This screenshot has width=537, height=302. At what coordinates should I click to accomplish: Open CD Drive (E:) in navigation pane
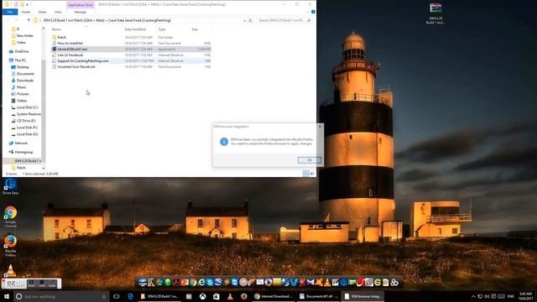[26, 121]
